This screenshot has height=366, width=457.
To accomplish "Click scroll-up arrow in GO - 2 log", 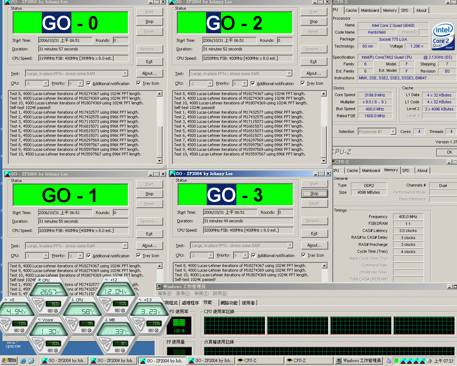I will [x=324, y=94].
